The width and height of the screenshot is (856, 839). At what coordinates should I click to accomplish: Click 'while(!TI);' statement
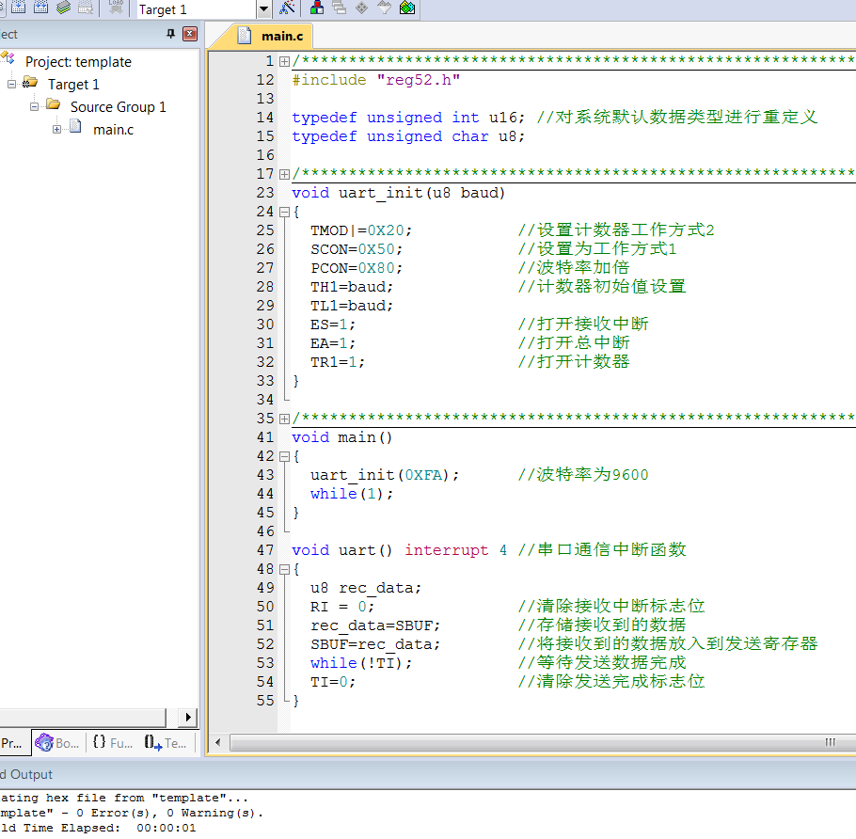point(361,663)
